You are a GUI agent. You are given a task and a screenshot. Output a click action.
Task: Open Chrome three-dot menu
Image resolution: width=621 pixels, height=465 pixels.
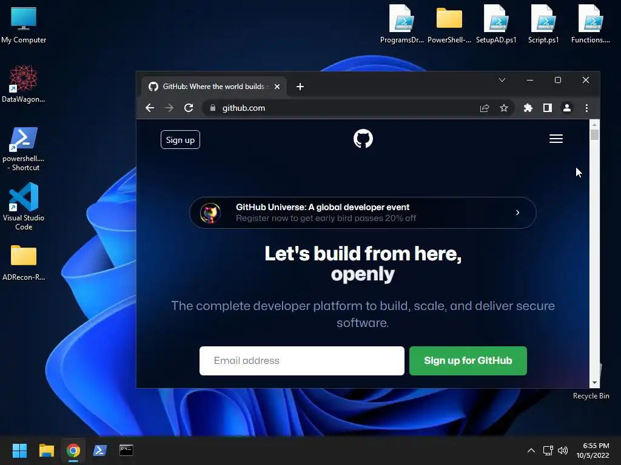(x=586, y=108)
